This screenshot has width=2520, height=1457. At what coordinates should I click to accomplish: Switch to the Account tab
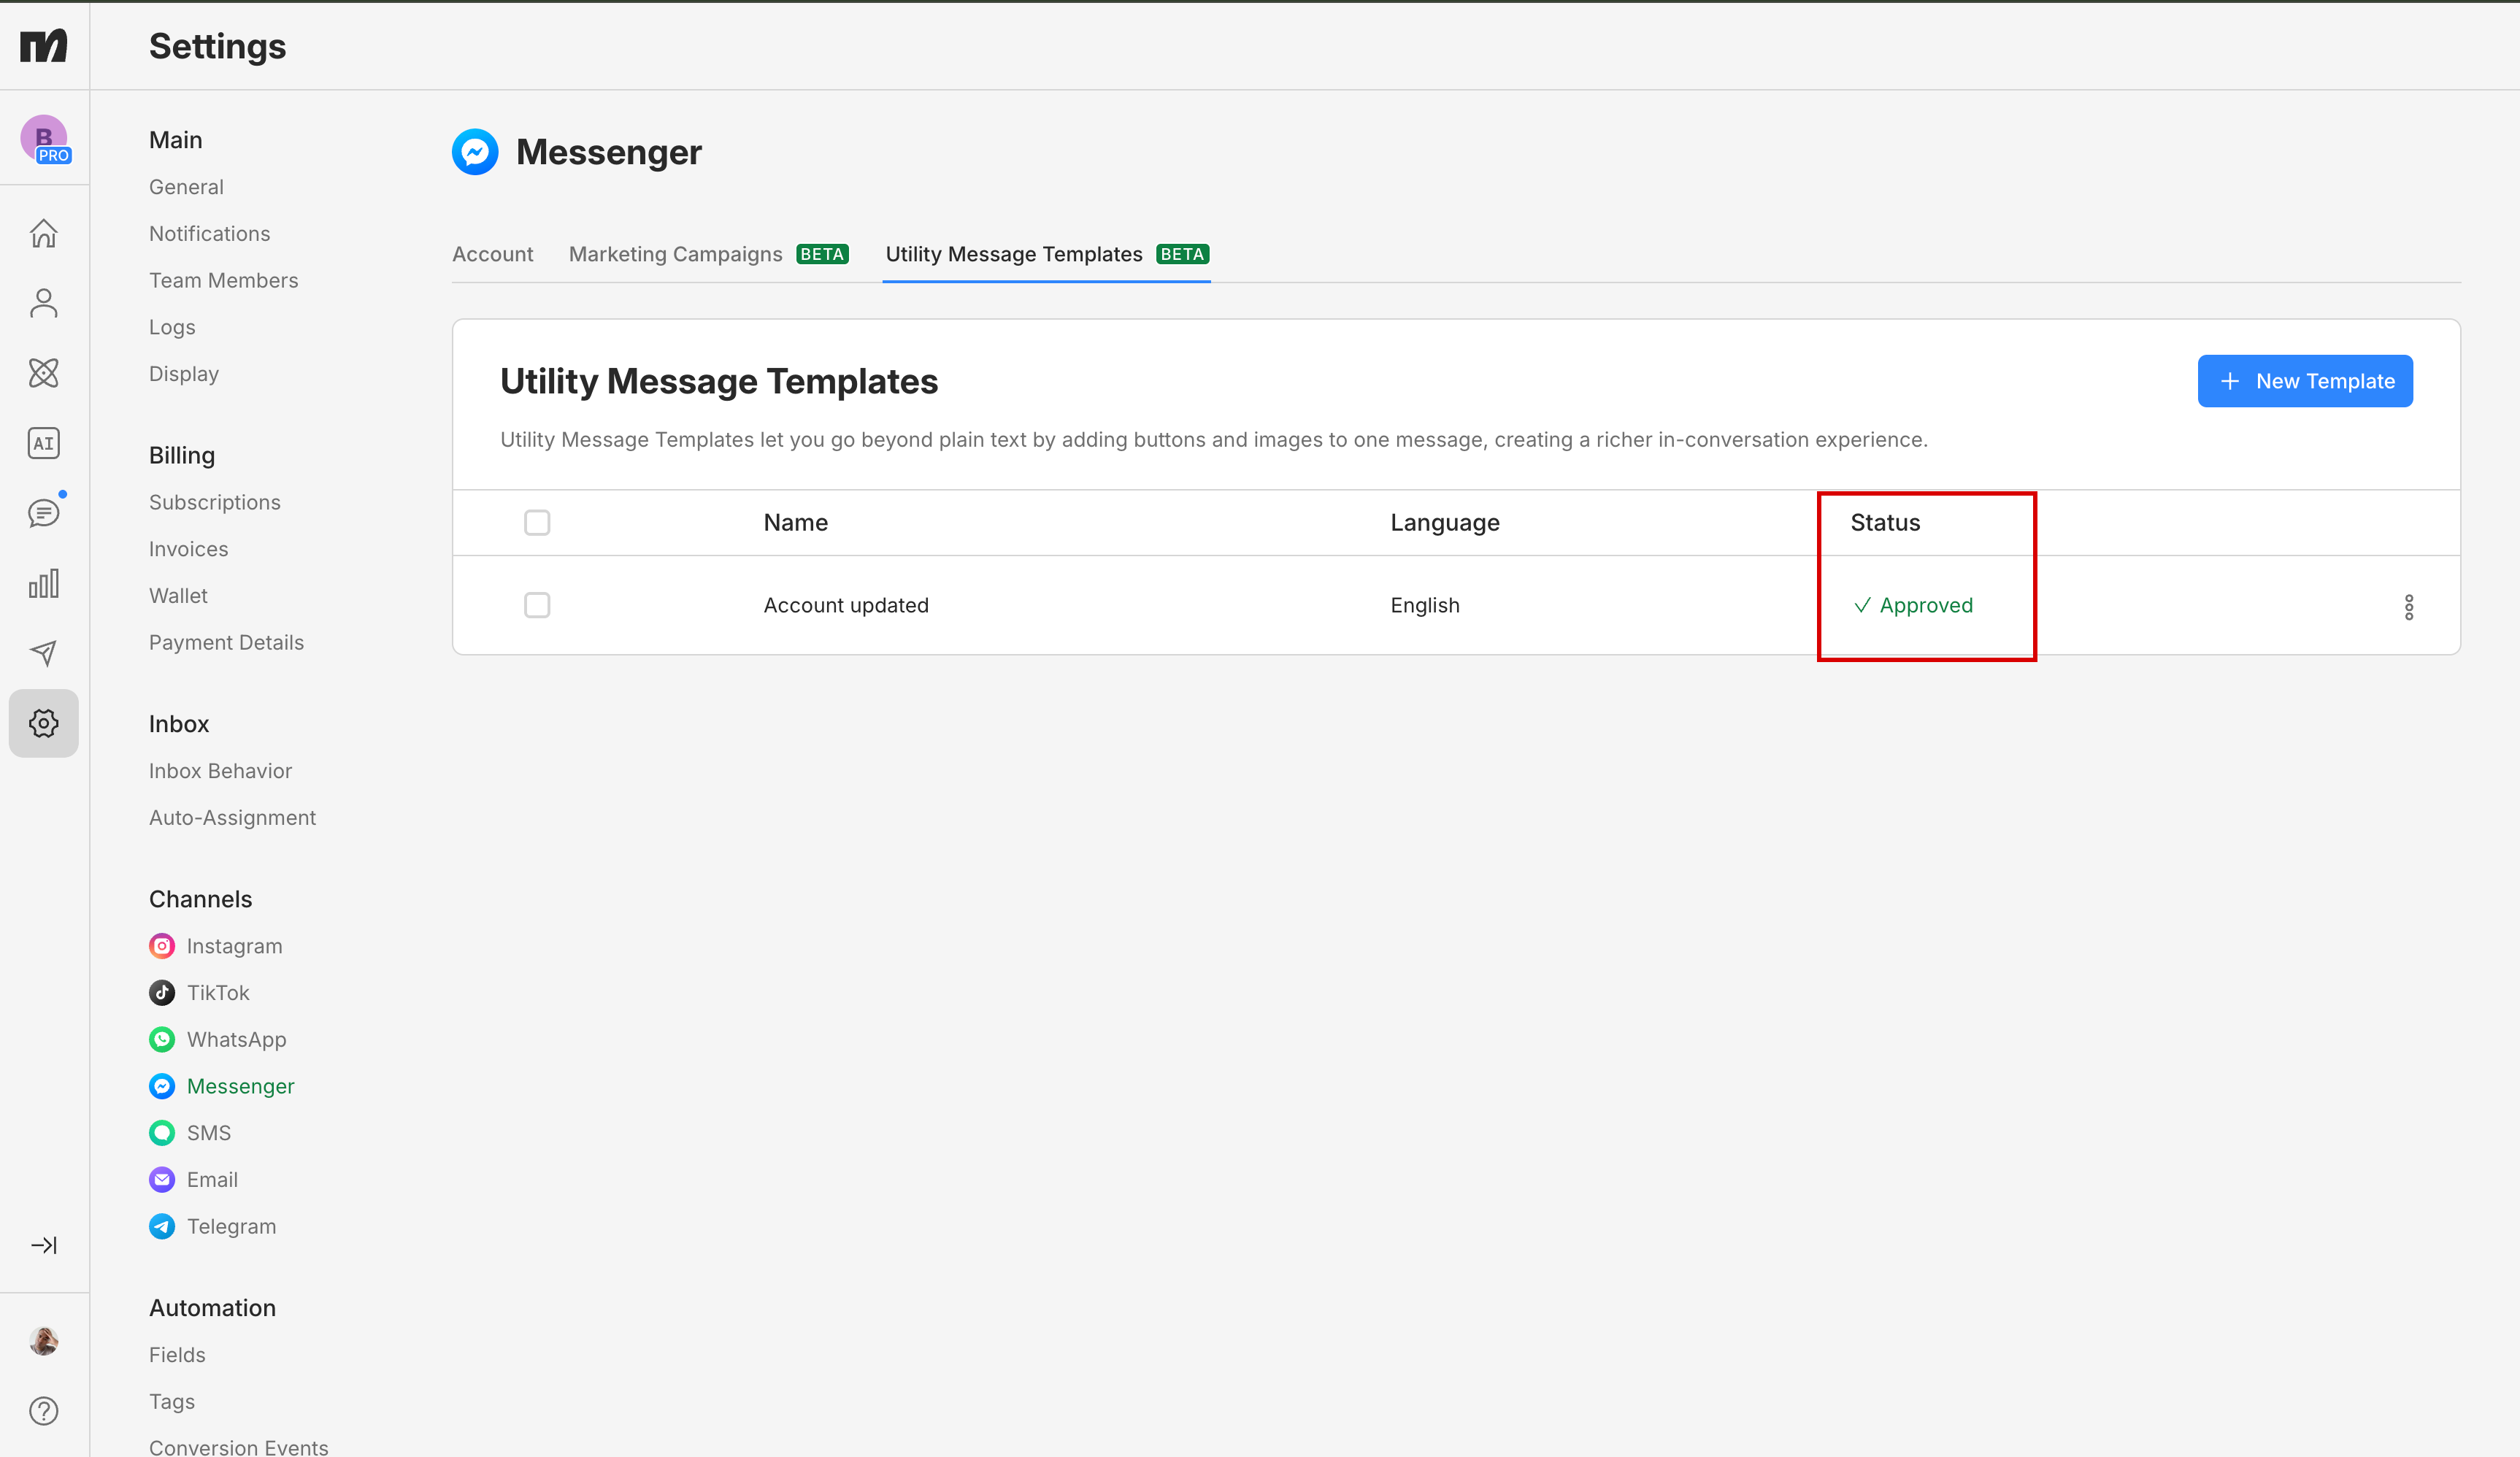pyautogui.click(x=492, y=254)
